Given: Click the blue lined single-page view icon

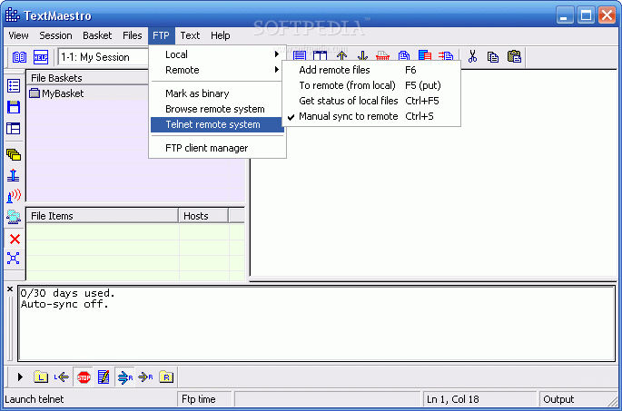Looking at the screenshot, I should click(300, 56).
